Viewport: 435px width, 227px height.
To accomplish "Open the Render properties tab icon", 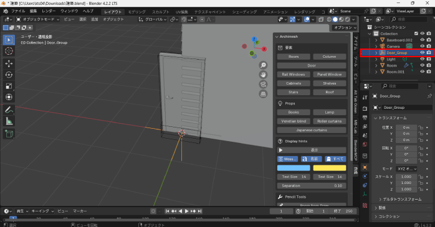I will pos(365,108).
